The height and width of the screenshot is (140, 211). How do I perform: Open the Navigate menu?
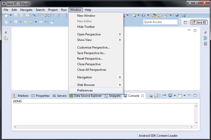[x=26, y=10]
